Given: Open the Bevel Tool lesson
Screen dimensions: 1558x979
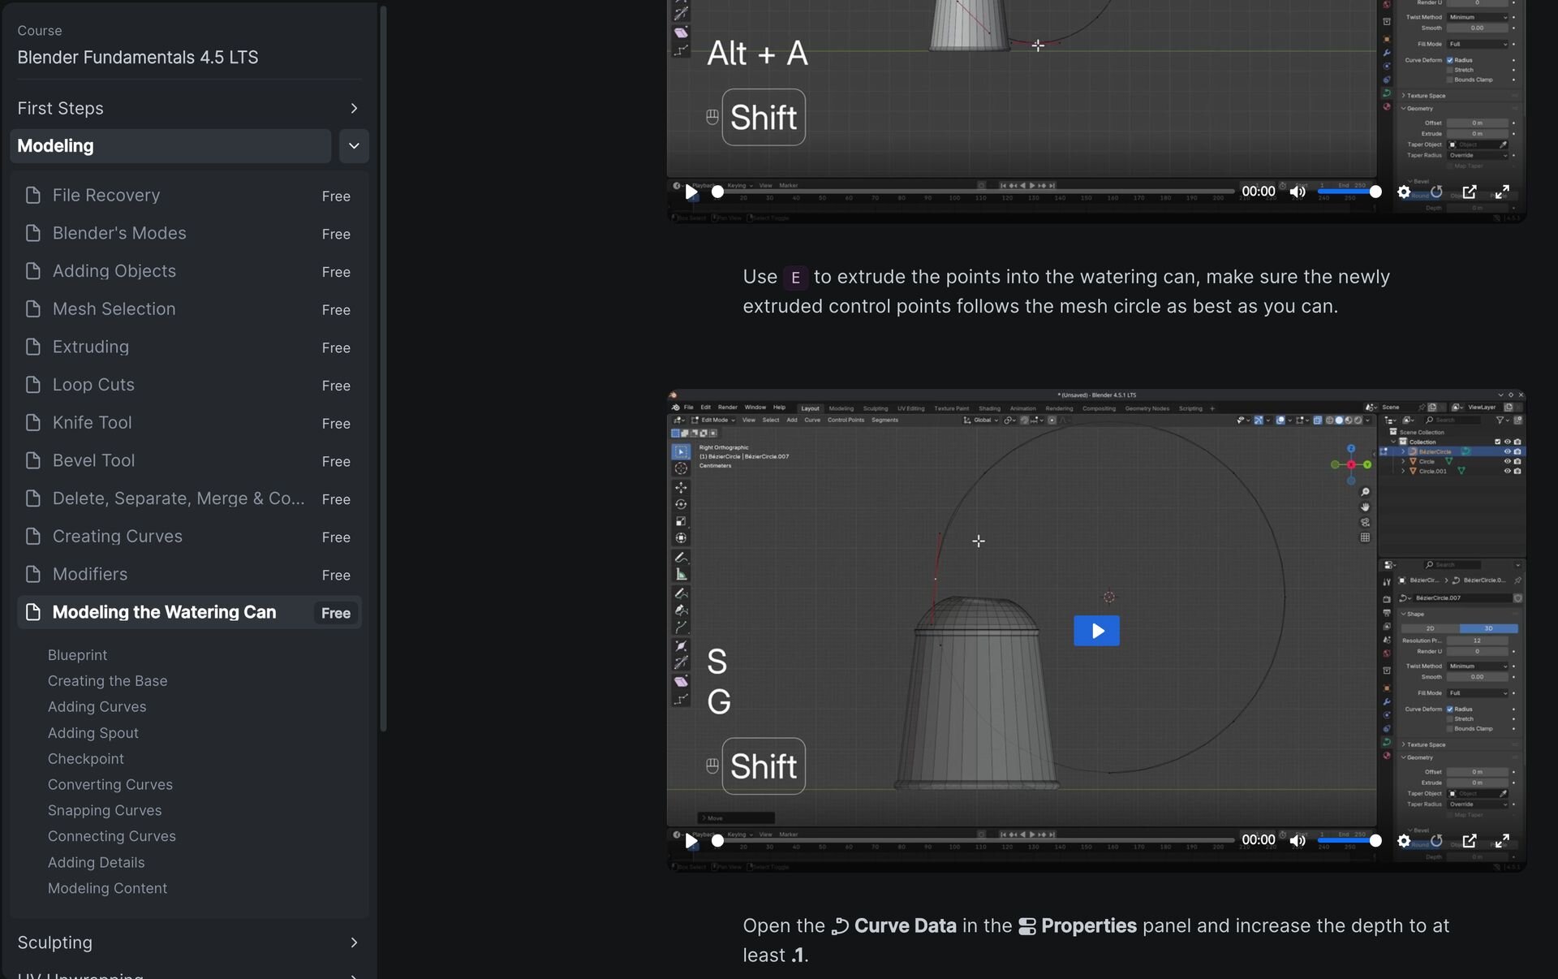Looking at the screenshot, I should (x=94, y=460).
